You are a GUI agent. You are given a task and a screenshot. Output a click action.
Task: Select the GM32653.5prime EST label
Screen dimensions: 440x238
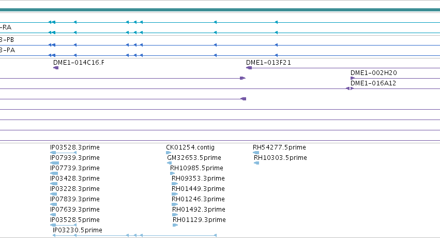tap(194, 158)
